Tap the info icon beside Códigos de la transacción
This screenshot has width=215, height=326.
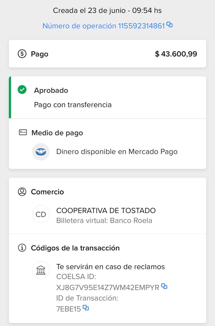pos(22,248)
